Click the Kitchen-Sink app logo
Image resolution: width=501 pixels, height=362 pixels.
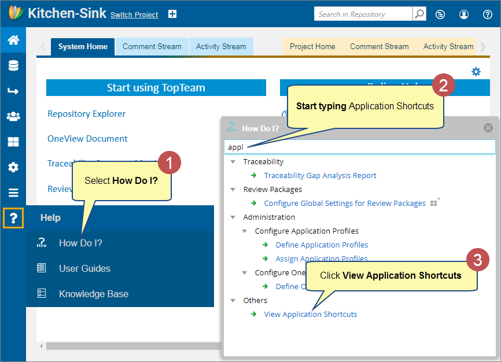[x=16, y=13]
